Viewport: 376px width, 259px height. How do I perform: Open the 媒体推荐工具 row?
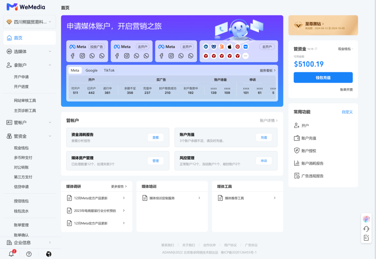[x=247, y=198]
